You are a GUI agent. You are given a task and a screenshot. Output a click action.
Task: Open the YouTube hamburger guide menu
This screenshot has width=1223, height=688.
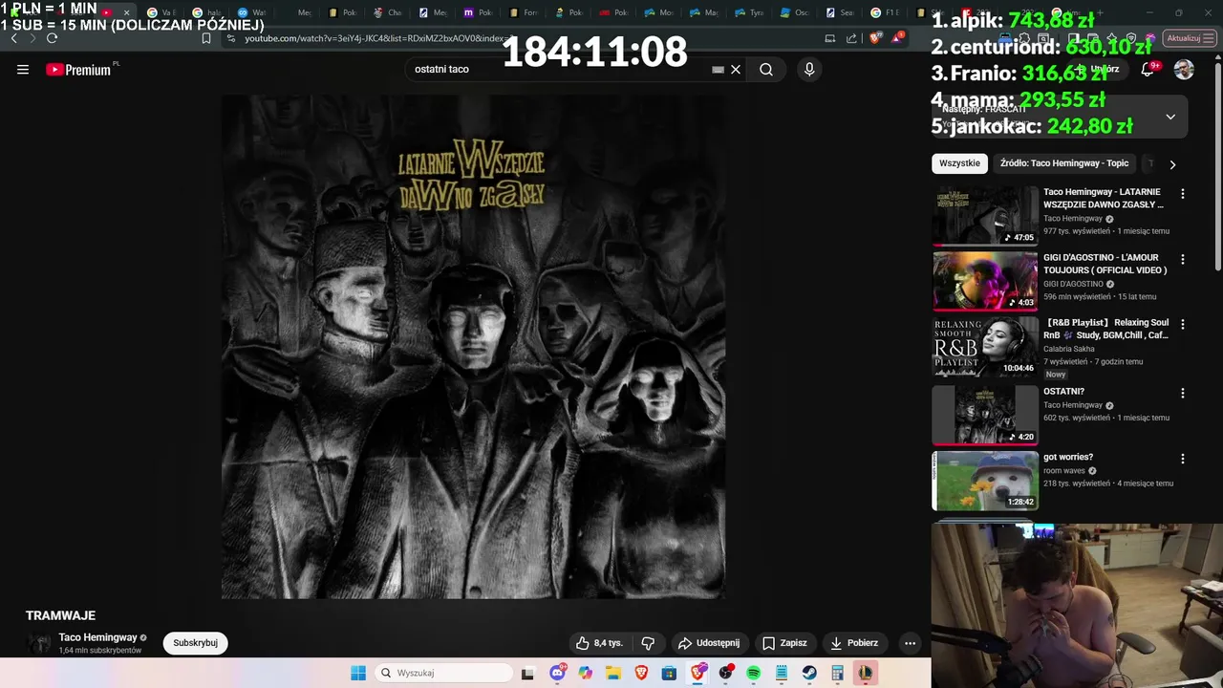[23, 69]
